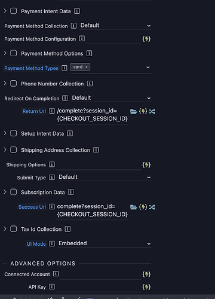Expand the Shipping Address Collection section
This screenshot has width=215, height=299.
point(5,149)
